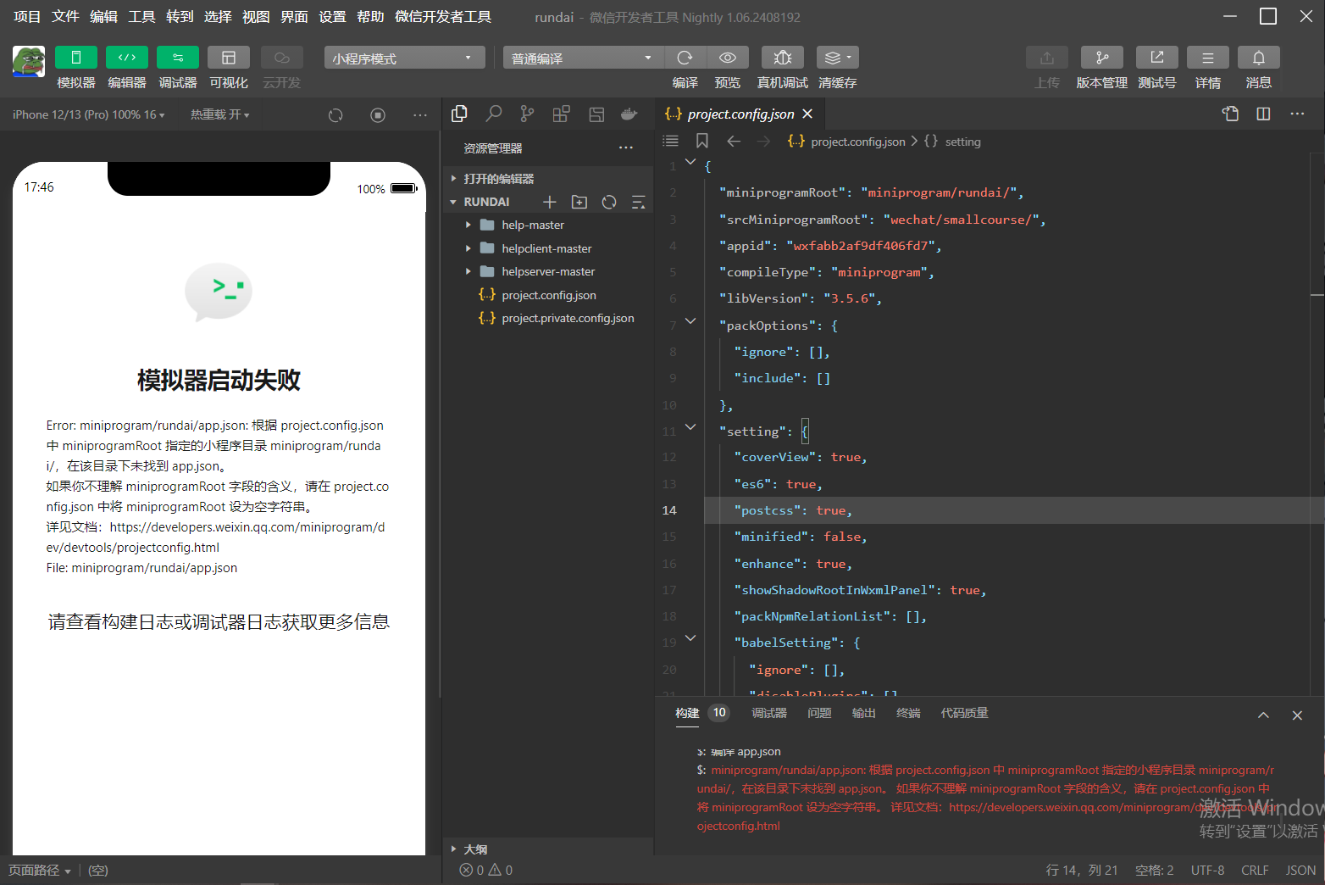Open the 文件 menu
The height and width of the screenshot is (885, 1325).
pyautogui.click(x=65, y=17)
